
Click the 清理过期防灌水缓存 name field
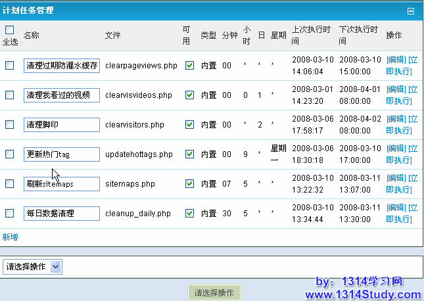[x=62, y=66]
